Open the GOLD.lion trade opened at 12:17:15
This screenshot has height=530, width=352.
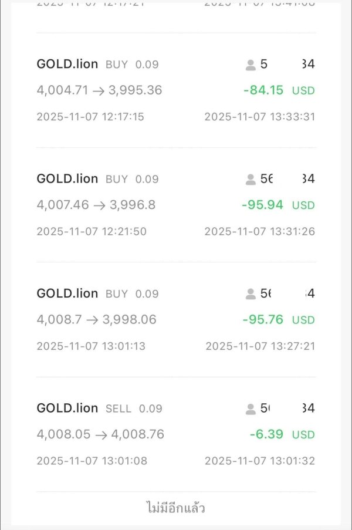point(67,65)
